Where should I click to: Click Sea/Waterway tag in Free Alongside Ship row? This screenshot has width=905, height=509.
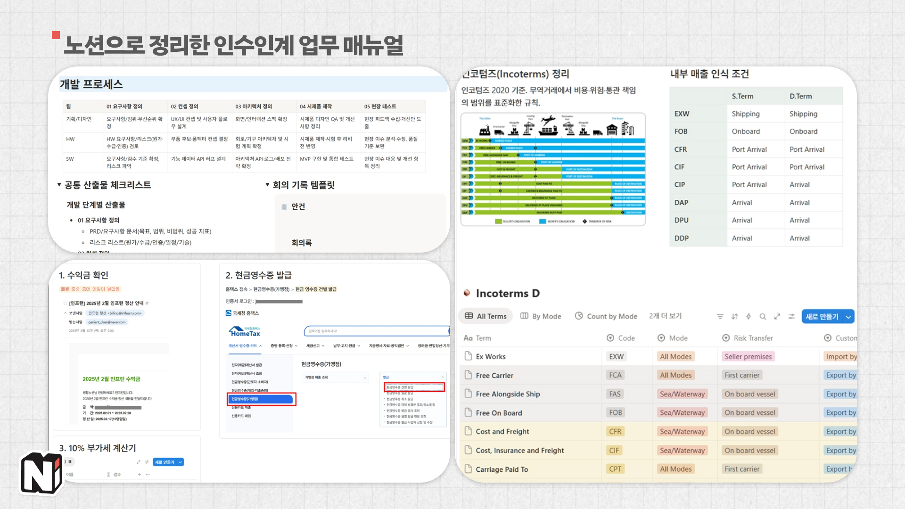click(x=682, y=394)
